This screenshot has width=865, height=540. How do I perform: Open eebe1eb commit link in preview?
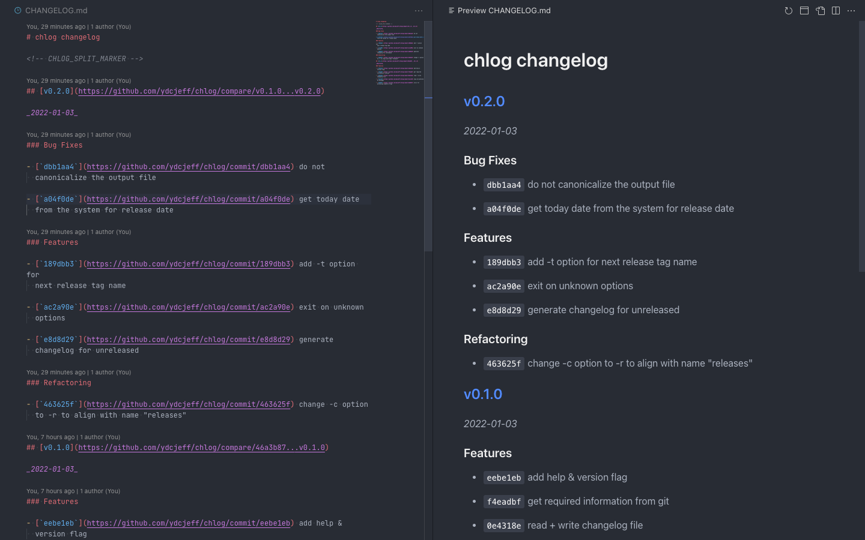[504, 478]
